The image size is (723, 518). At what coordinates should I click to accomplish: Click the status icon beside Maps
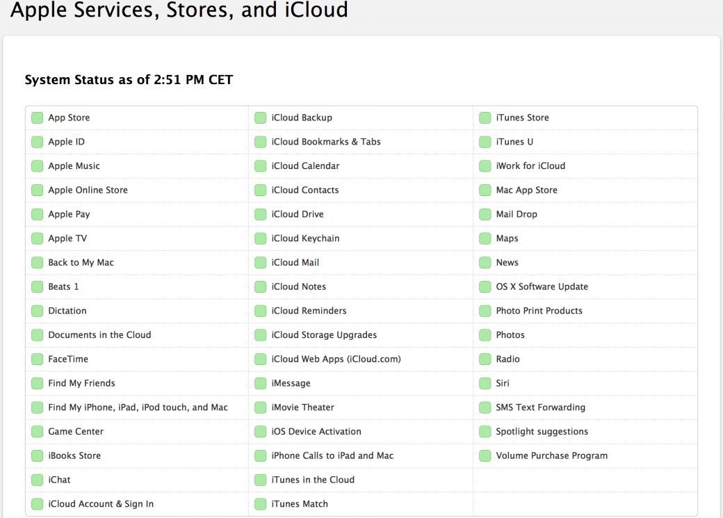(485, 238)
